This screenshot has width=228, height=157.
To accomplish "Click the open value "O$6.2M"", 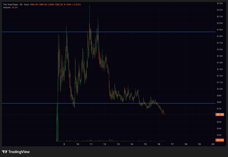I will (x=34, y=4).
